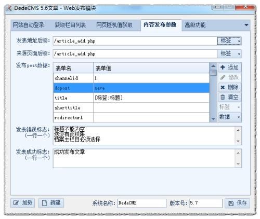This screenshot has height=219, width=260.
Task: Click the app logo in title bar
Action: (x=9, y=8)
